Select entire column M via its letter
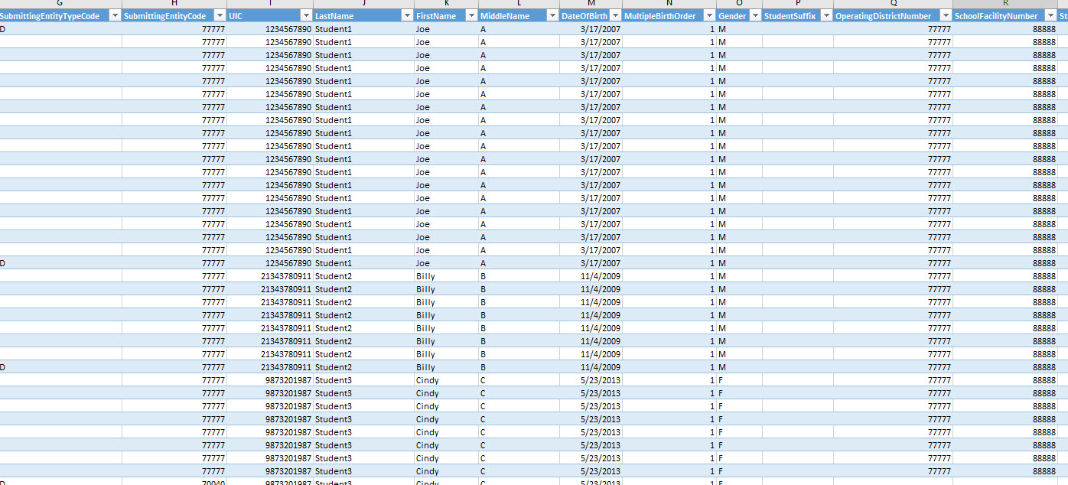The height and width of the screenshot is (485, 1068). tap(591, 4)
